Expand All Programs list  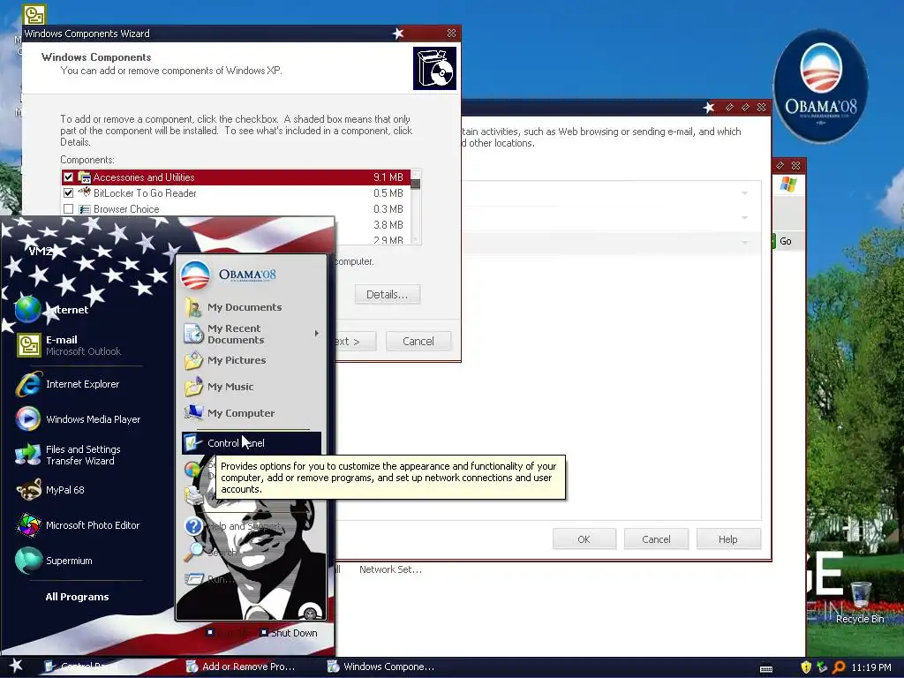[x=78, y=597]
